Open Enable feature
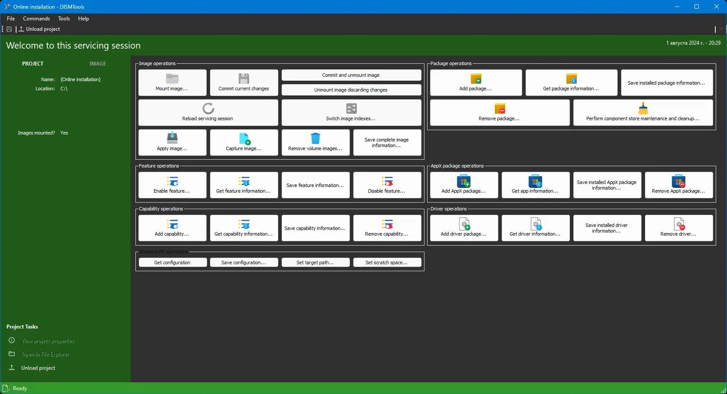 pyautogui.click(x=172, y=185)
